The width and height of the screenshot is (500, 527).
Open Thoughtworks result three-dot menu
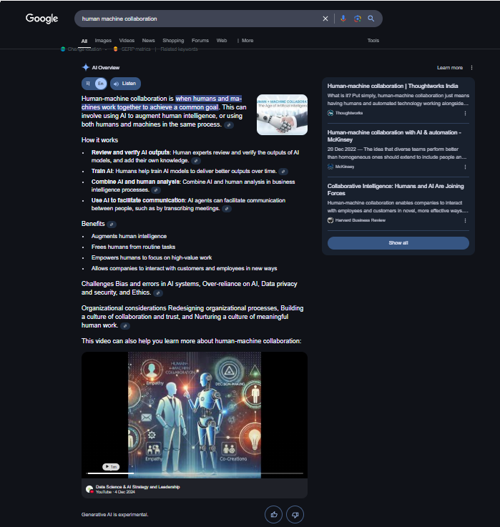tap(465, 113)
